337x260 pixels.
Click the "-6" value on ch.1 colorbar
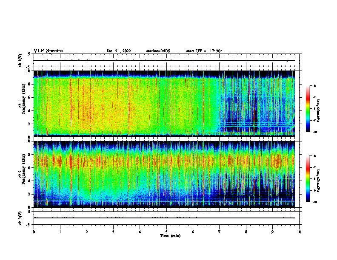(314, 85)
